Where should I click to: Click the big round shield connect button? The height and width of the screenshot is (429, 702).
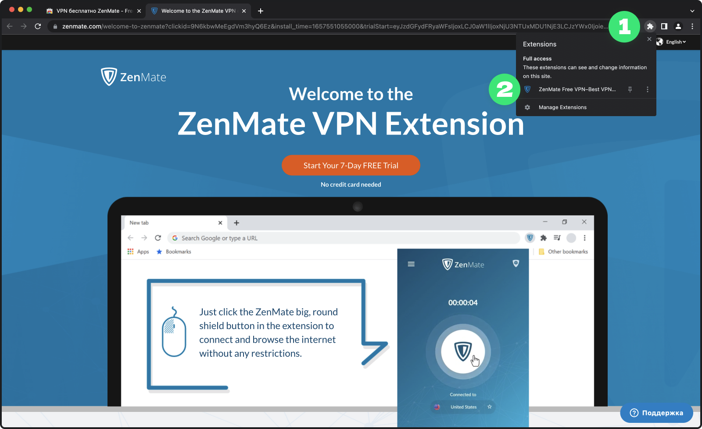point(463,351)
